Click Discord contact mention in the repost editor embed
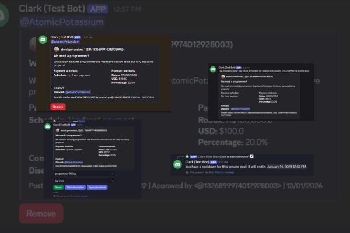This screenshot has height=233, width=350. pos(73,163)
